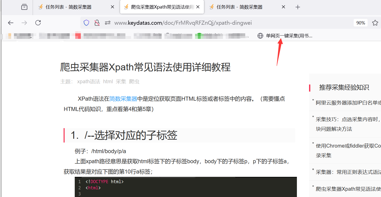
Task: Click the code screenshot showing DOCTYPE html
Action: coord(186,187)
